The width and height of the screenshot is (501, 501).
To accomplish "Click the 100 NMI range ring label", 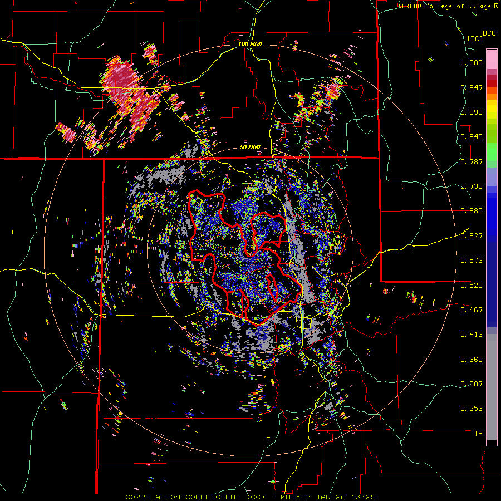I will [x=250, y=44].
